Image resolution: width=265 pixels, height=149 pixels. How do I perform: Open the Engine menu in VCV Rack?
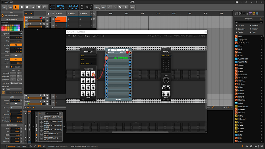click(88, 36)
